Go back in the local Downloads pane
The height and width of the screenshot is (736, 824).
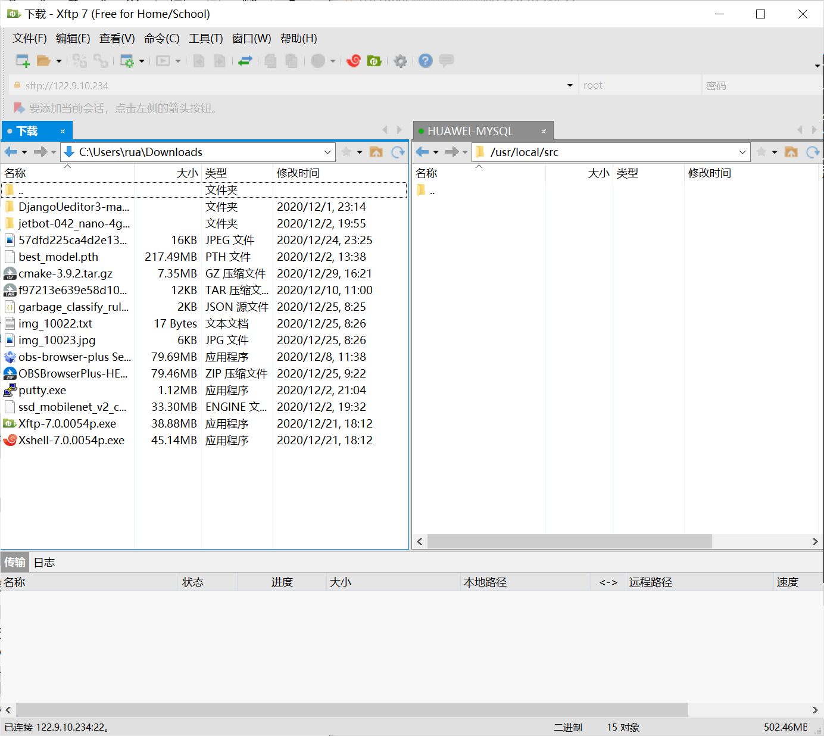(x=11, y=152)
